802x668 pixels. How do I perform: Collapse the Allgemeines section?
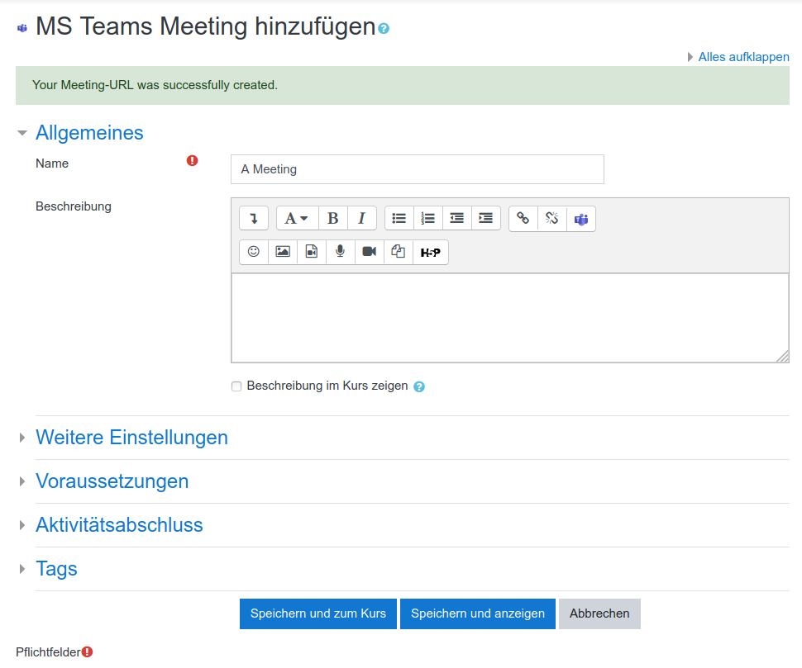[x=89, y=133]
